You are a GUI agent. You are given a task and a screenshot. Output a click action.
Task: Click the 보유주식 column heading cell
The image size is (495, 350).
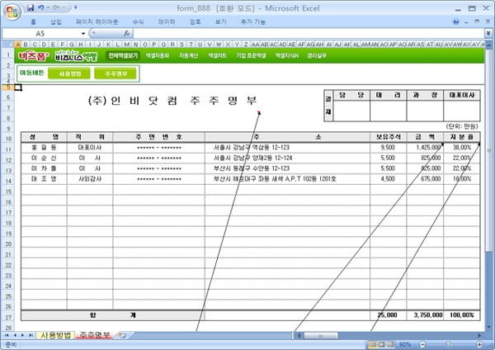[x=389, y=137]
